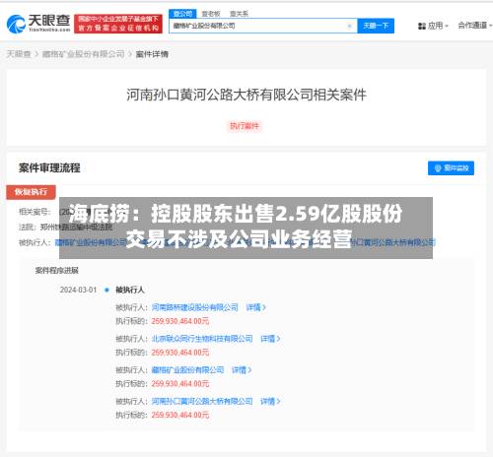Expand 详情 for 河南路桥建设股份有限公司
Viewport: 493px width, 457px height.
(256, 307)
